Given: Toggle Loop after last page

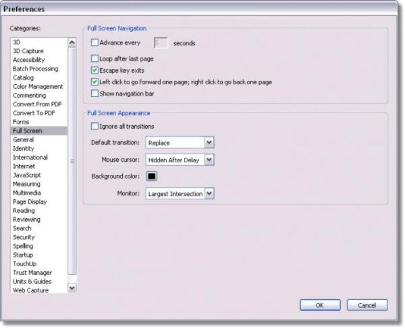Looking at the screenshot, I should coord(95,59).
